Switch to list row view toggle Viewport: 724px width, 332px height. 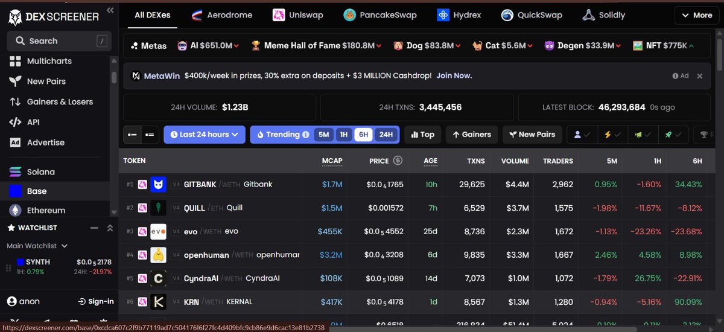150,135
